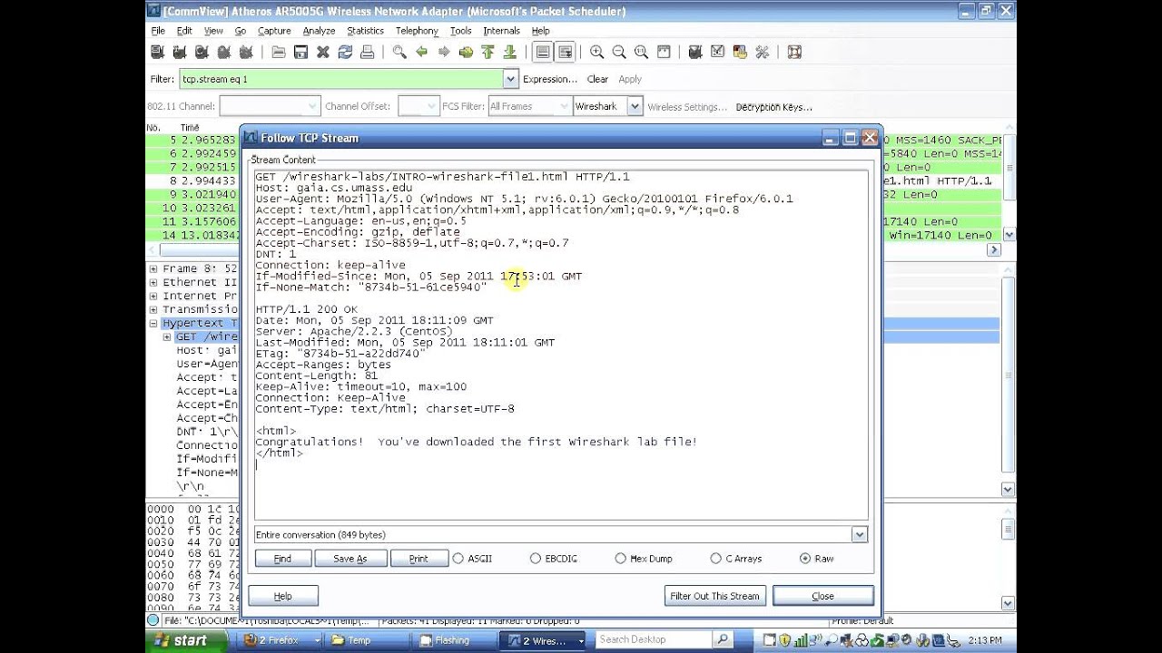Click the Decryption Keys... button
The image size is (1162, 653).
point(773,107)
